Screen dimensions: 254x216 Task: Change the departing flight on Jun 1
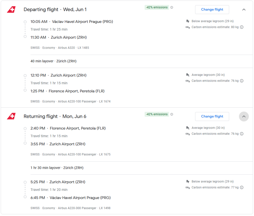tap(212, 10)
